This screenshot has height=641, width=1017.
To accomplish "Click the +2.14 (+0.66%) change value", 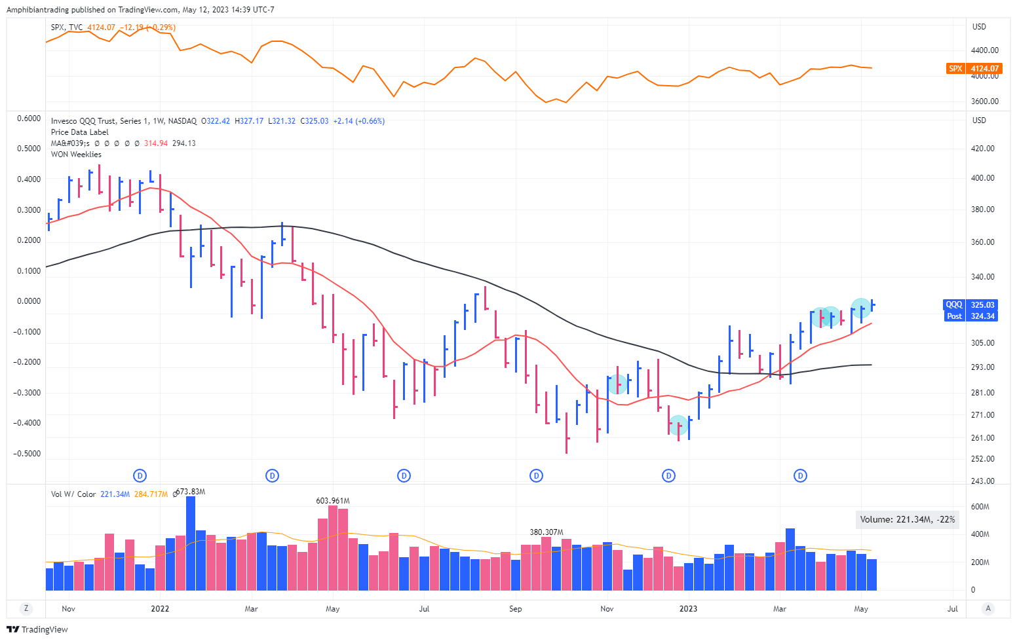I will pyautogui.click(x=359, y=121).
